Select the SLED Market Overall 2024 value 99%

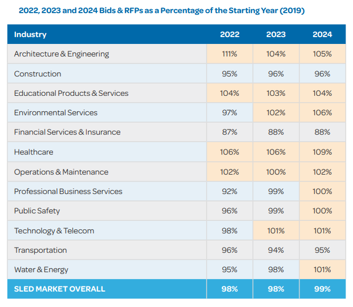click(322, 289)
